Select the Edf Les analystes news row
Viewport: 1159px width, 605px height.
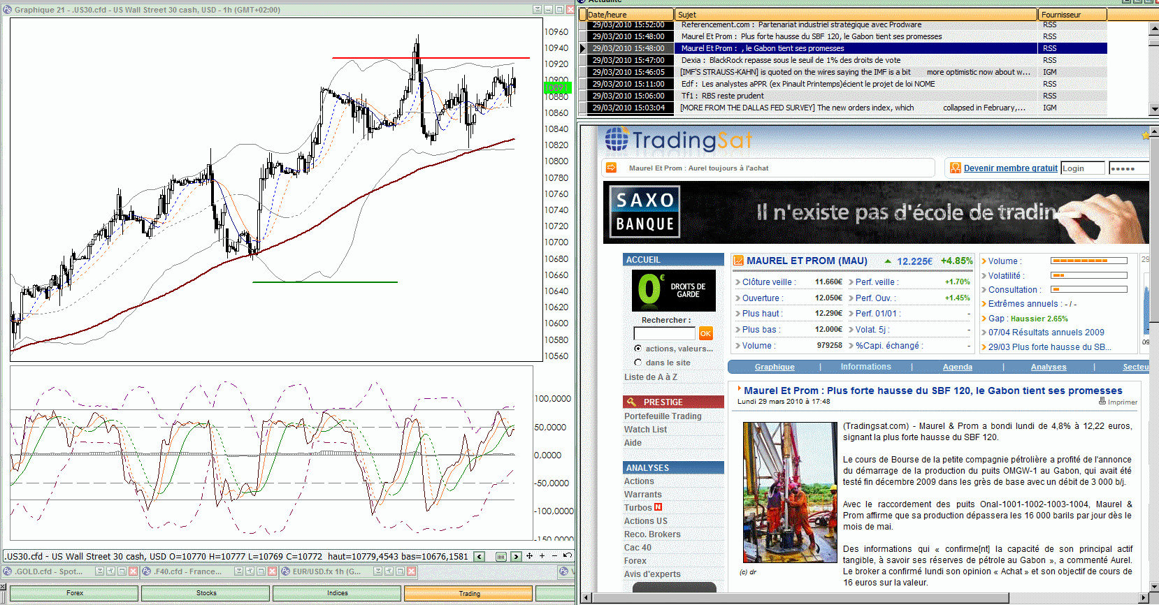pyautogui.click(x=844, y=84)
